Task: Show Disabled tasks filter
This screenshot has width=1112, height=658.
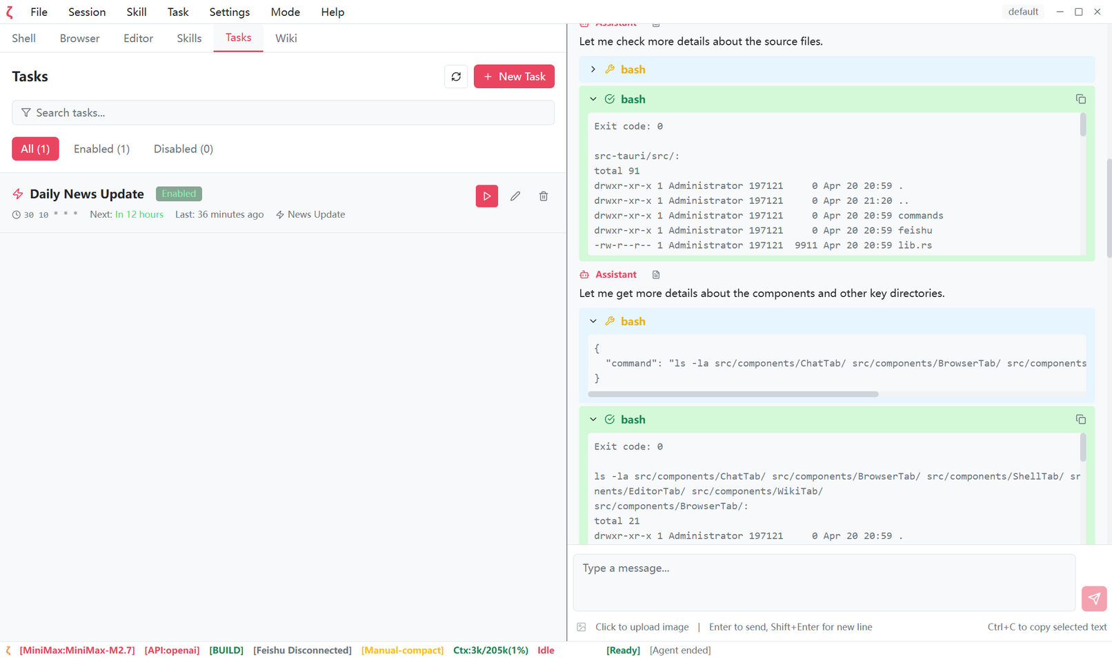Action: 183,149
